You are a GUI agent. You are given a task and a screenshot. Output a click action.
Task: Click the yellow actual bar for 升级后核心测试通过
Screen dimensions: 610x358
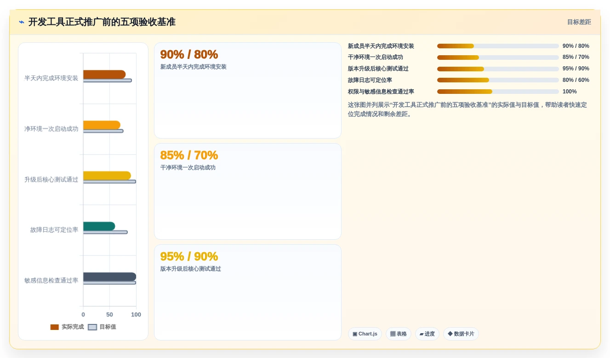(x=107, y=176)
